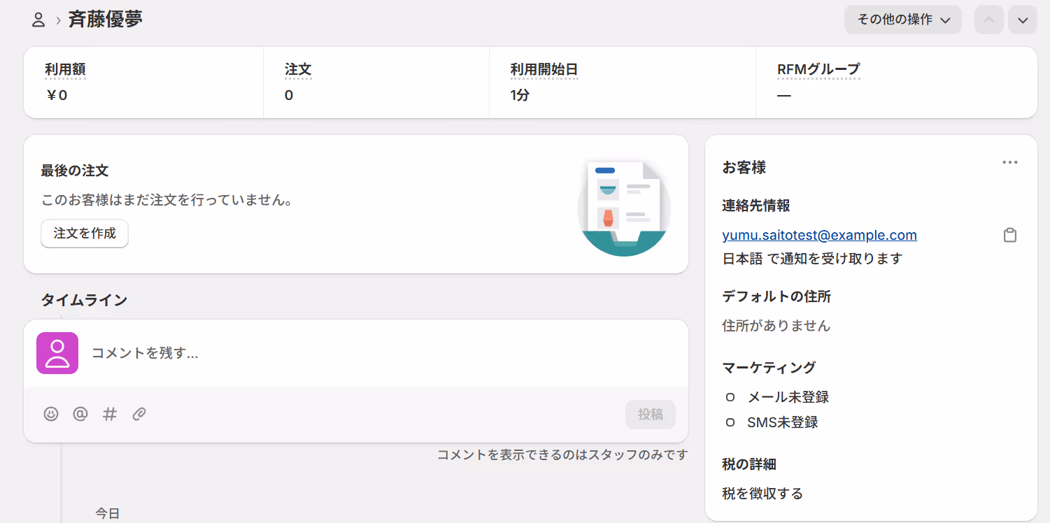The image size is (1050, 523).
Task: Click the 連絡先情報 heading
Action: [756, 206]
